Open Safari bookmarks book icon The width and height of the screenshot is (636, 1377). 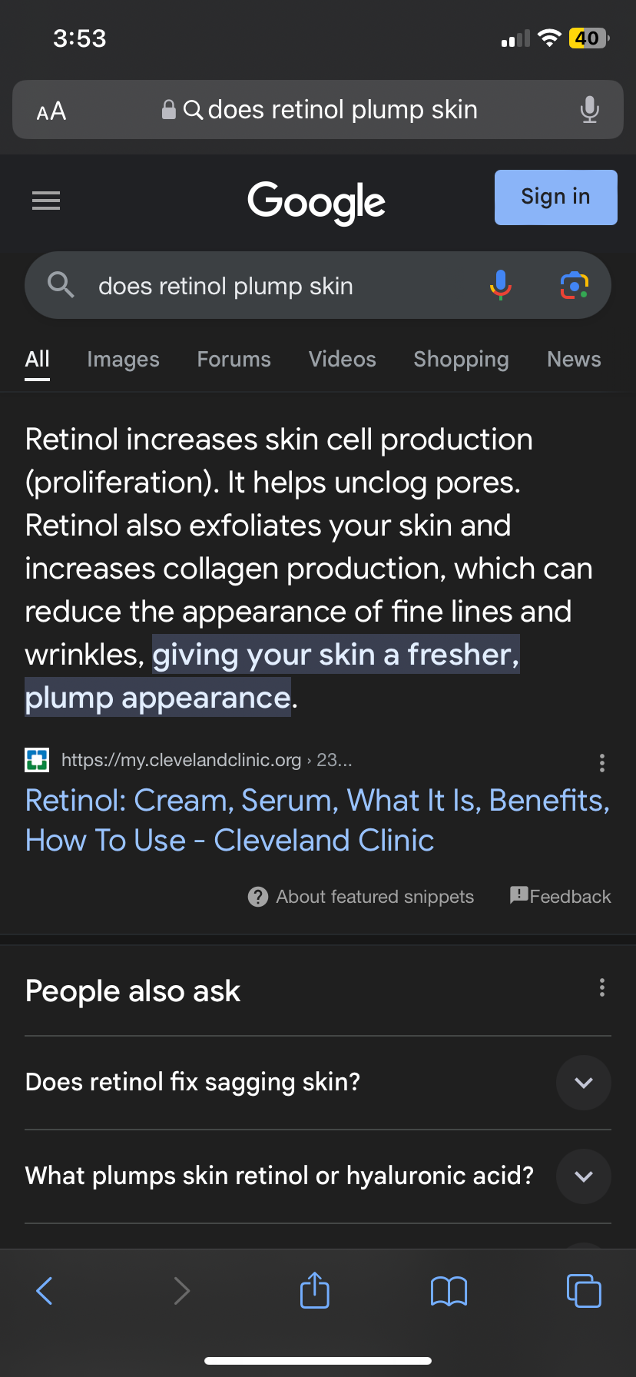449,1291
